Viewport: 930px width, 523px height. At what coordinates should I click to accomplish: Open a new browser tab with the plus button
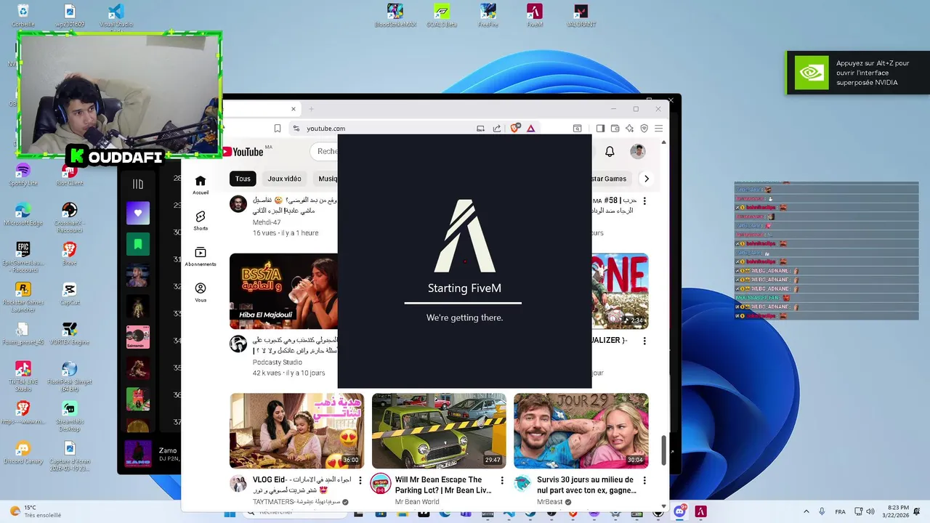pos(311,109)
